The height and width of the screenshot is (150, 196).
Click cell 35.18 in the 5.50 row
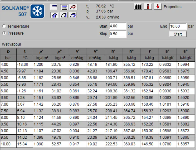(x=96, y=84)
